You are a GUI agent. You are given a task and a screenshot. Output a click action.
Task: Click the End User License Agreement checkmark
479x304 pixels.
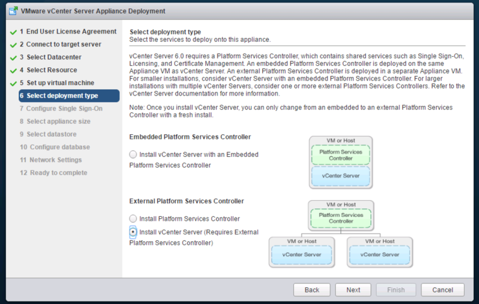click(x=14, y=32)
